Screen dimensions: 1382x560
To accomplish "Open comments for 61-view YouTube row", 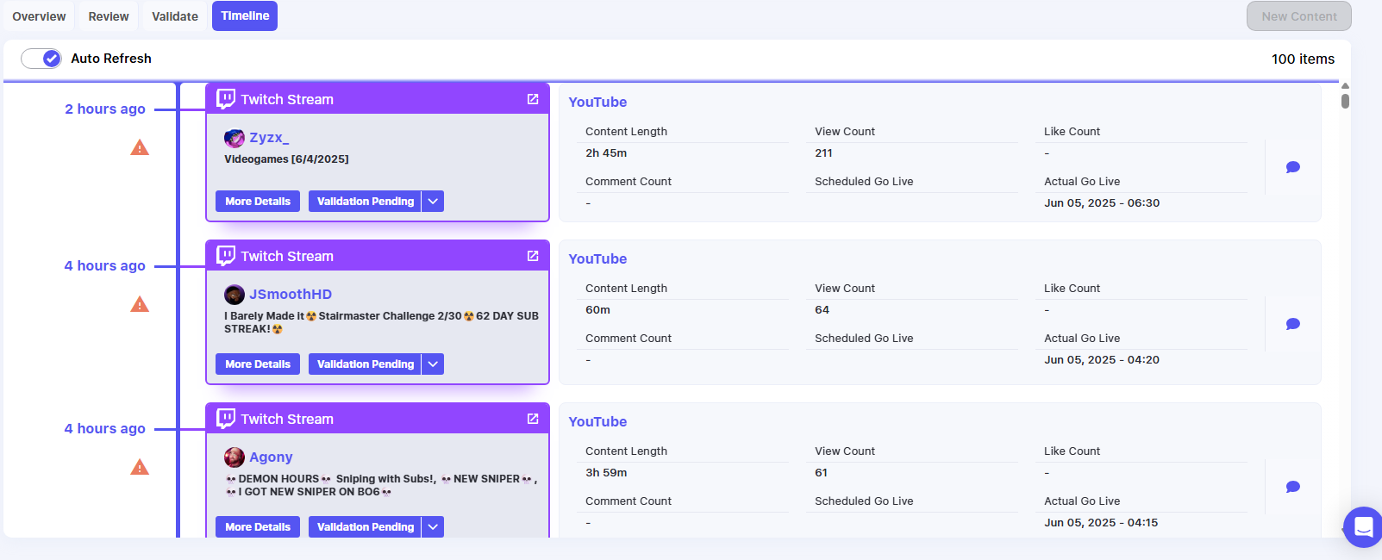I will click(x=1293, y=487).
